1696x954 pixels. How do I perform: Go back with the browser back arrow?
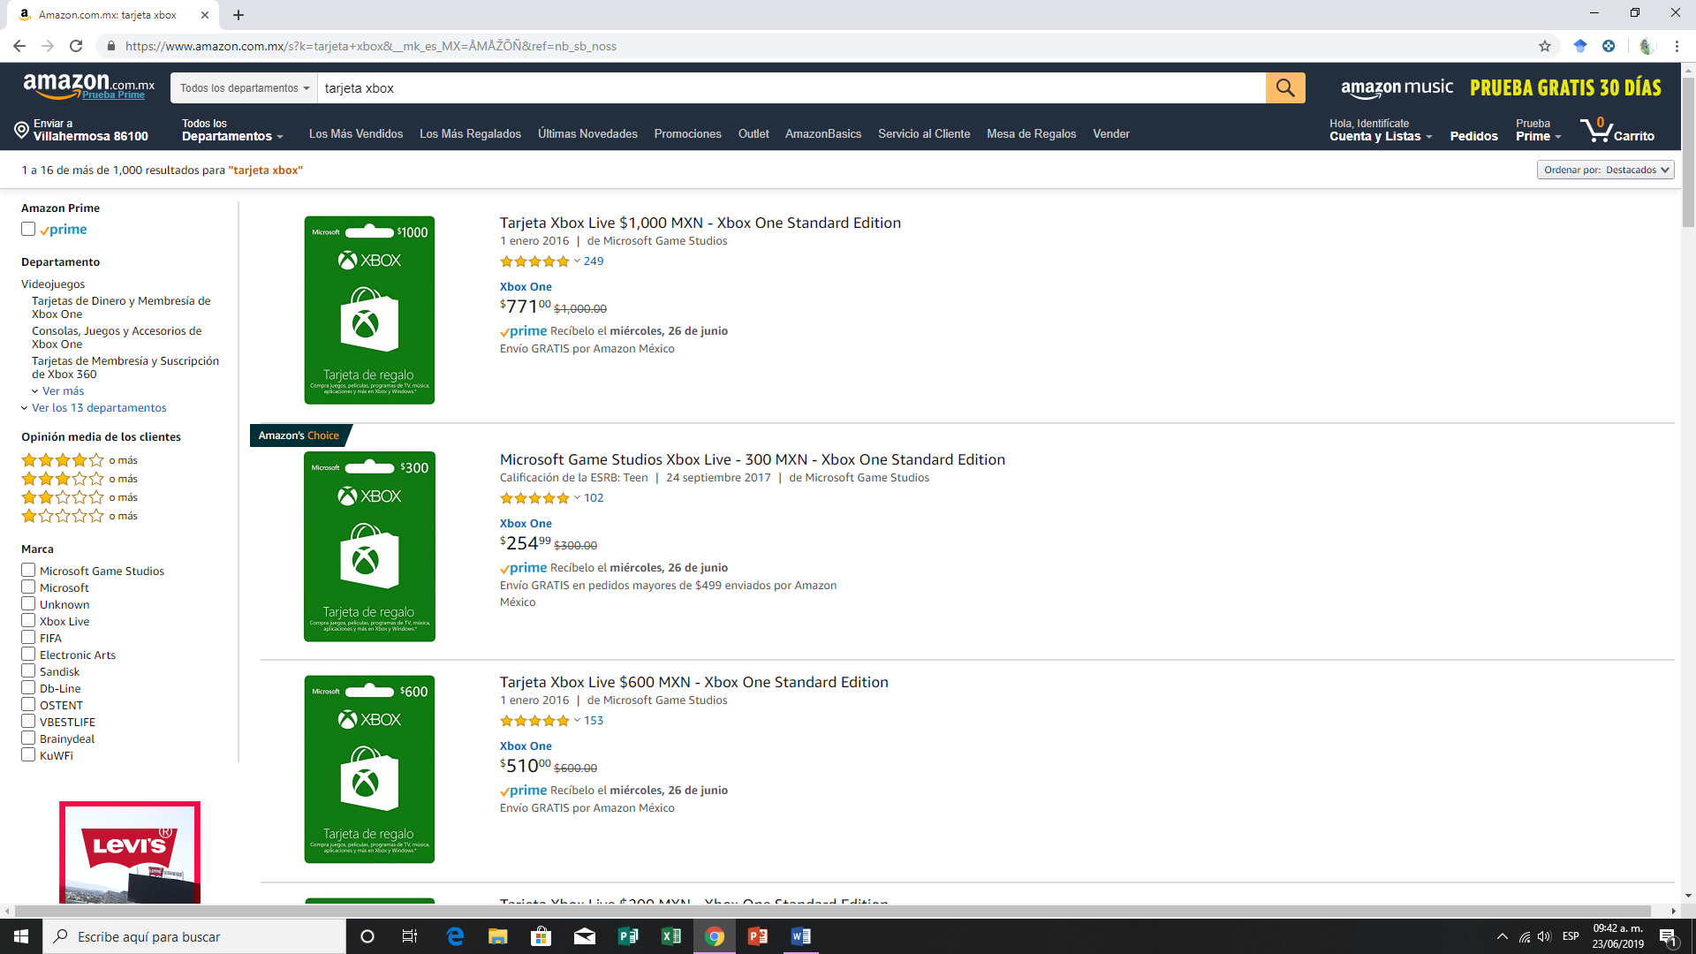pyautogui.click(x=19, y=46)
